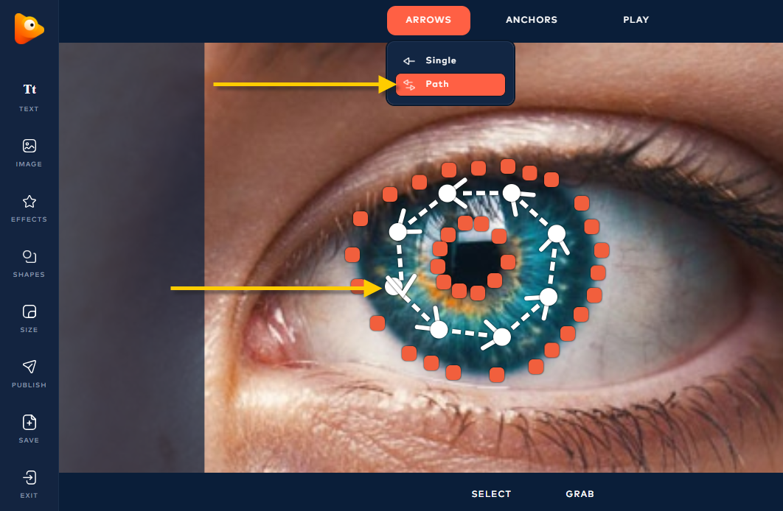Image resolution: width=783 pixels, height=511 pixels.
Task: Open the Arrows dropdown tab
Action: [x=428, y=20]
